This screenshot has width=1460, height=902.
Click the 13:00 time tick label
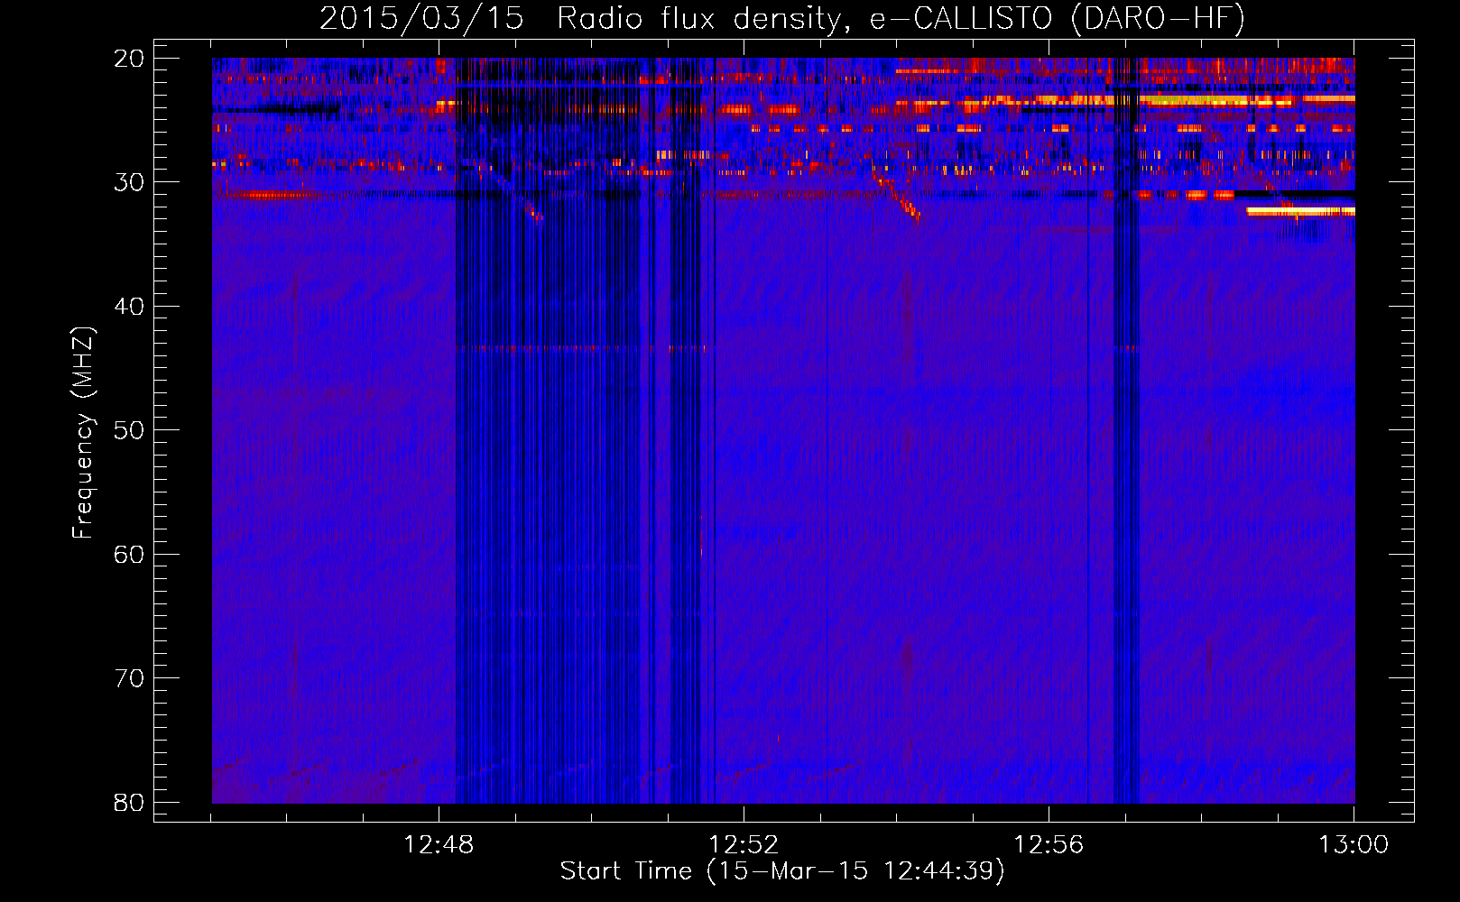(1354, 845)
